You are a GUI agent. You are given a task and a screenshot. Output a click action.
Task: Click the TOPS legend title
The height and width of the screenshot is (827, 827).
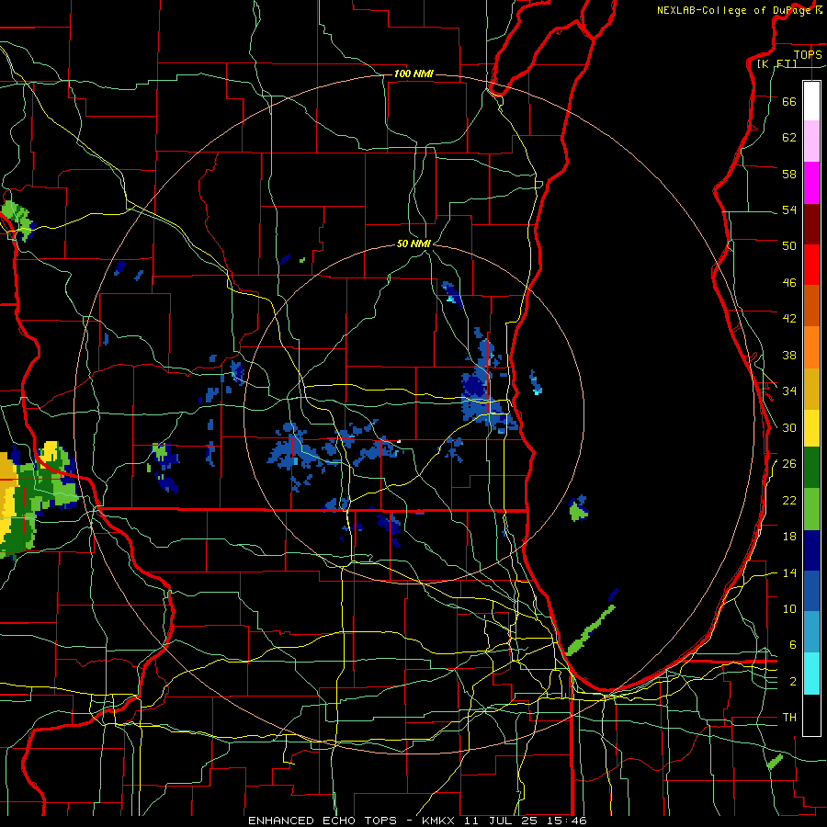[x=808, y=54]
